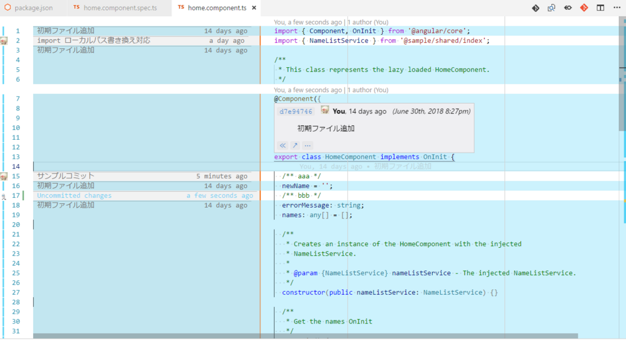Viewport: 626px width, 340px height.
Task: Click the commit message '初期ファイル追加' in hover popup
Action: tap(326, 129)
